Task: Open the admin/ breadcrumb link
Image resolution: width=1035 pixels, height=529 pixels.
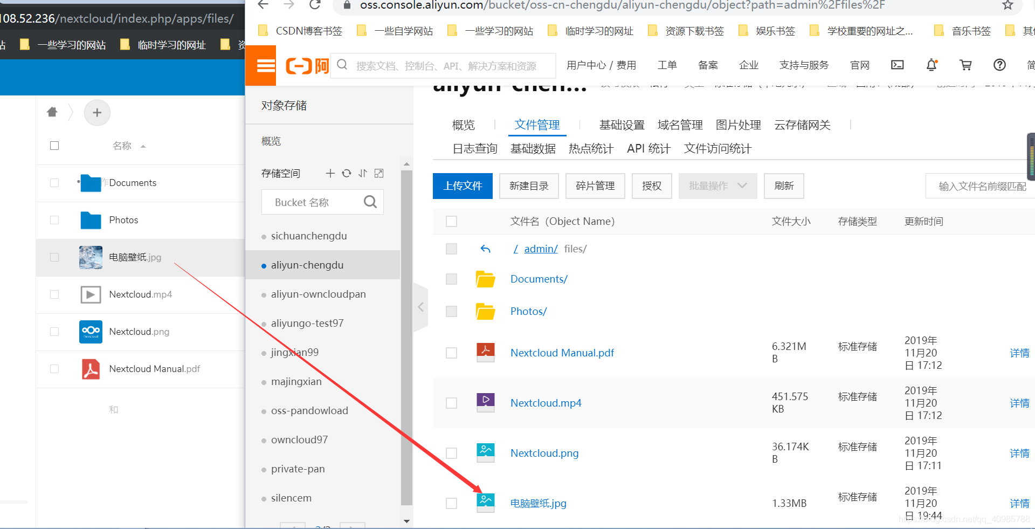Action: coord(541,249)
